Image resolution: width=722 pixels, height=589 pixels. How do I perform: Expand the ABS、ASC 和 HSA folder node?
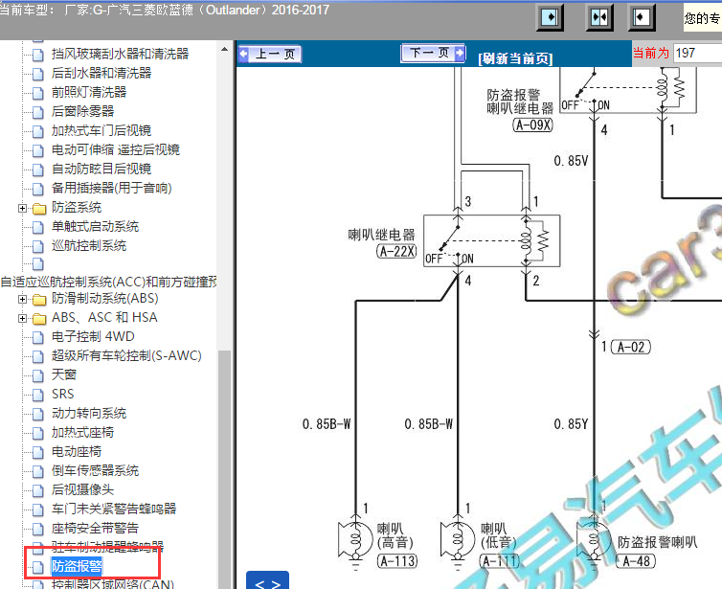coord(22,318)
